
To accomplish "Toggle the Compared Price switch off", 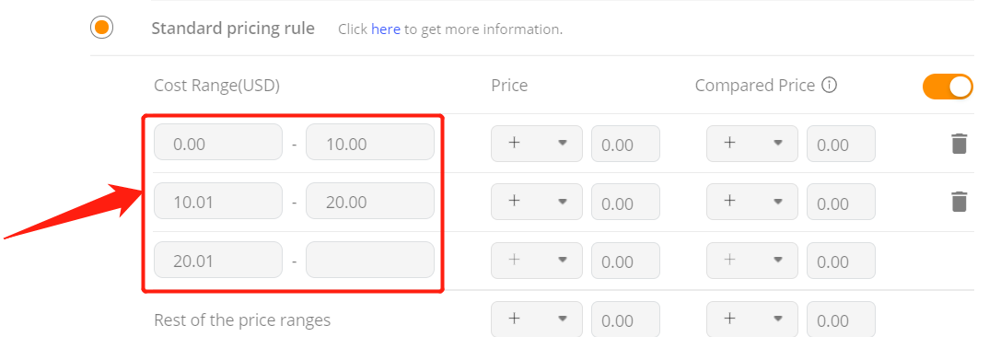I will pos(948,87).
